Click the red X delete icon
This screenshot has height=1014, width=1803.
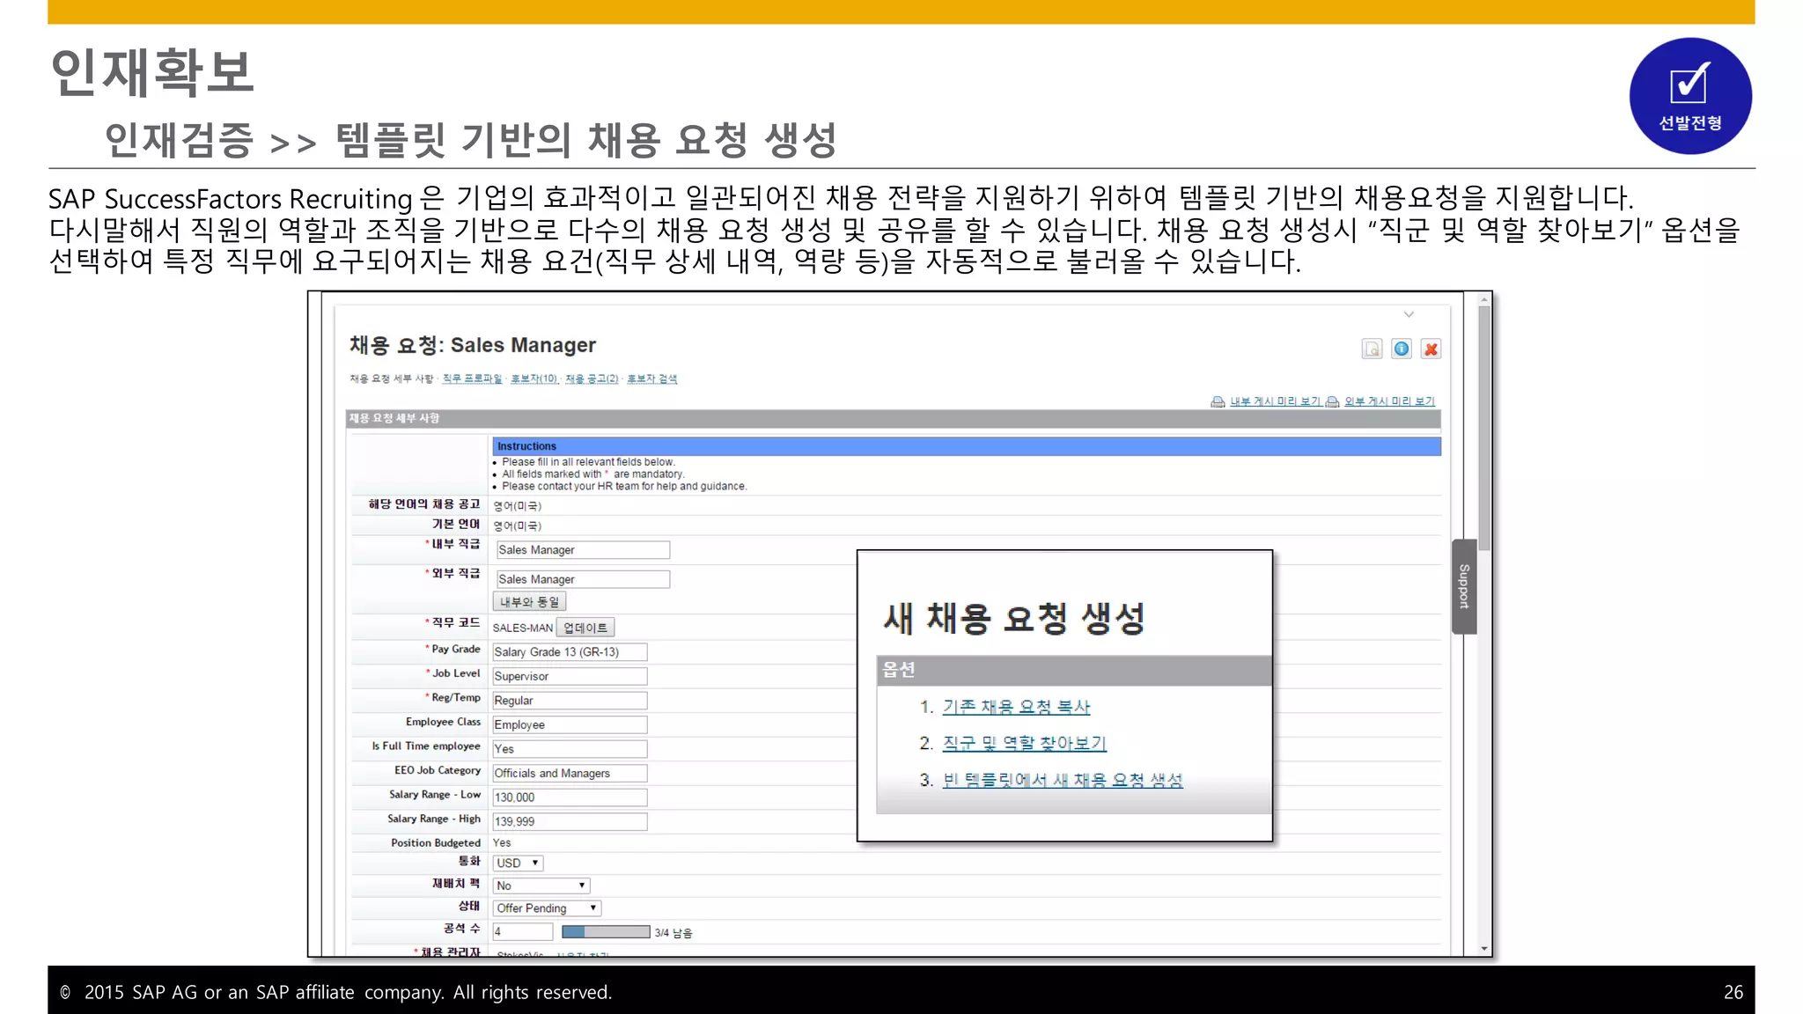[1431, 349]
